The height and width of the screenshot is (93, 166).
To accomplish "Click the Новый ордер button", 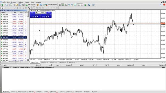I will click(x=31, y=5).
